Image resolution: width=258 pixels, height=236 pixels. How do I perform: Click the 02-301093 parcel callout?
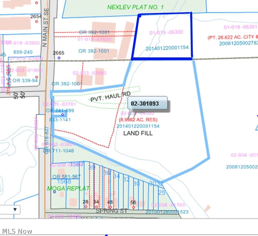pos(147,103)
